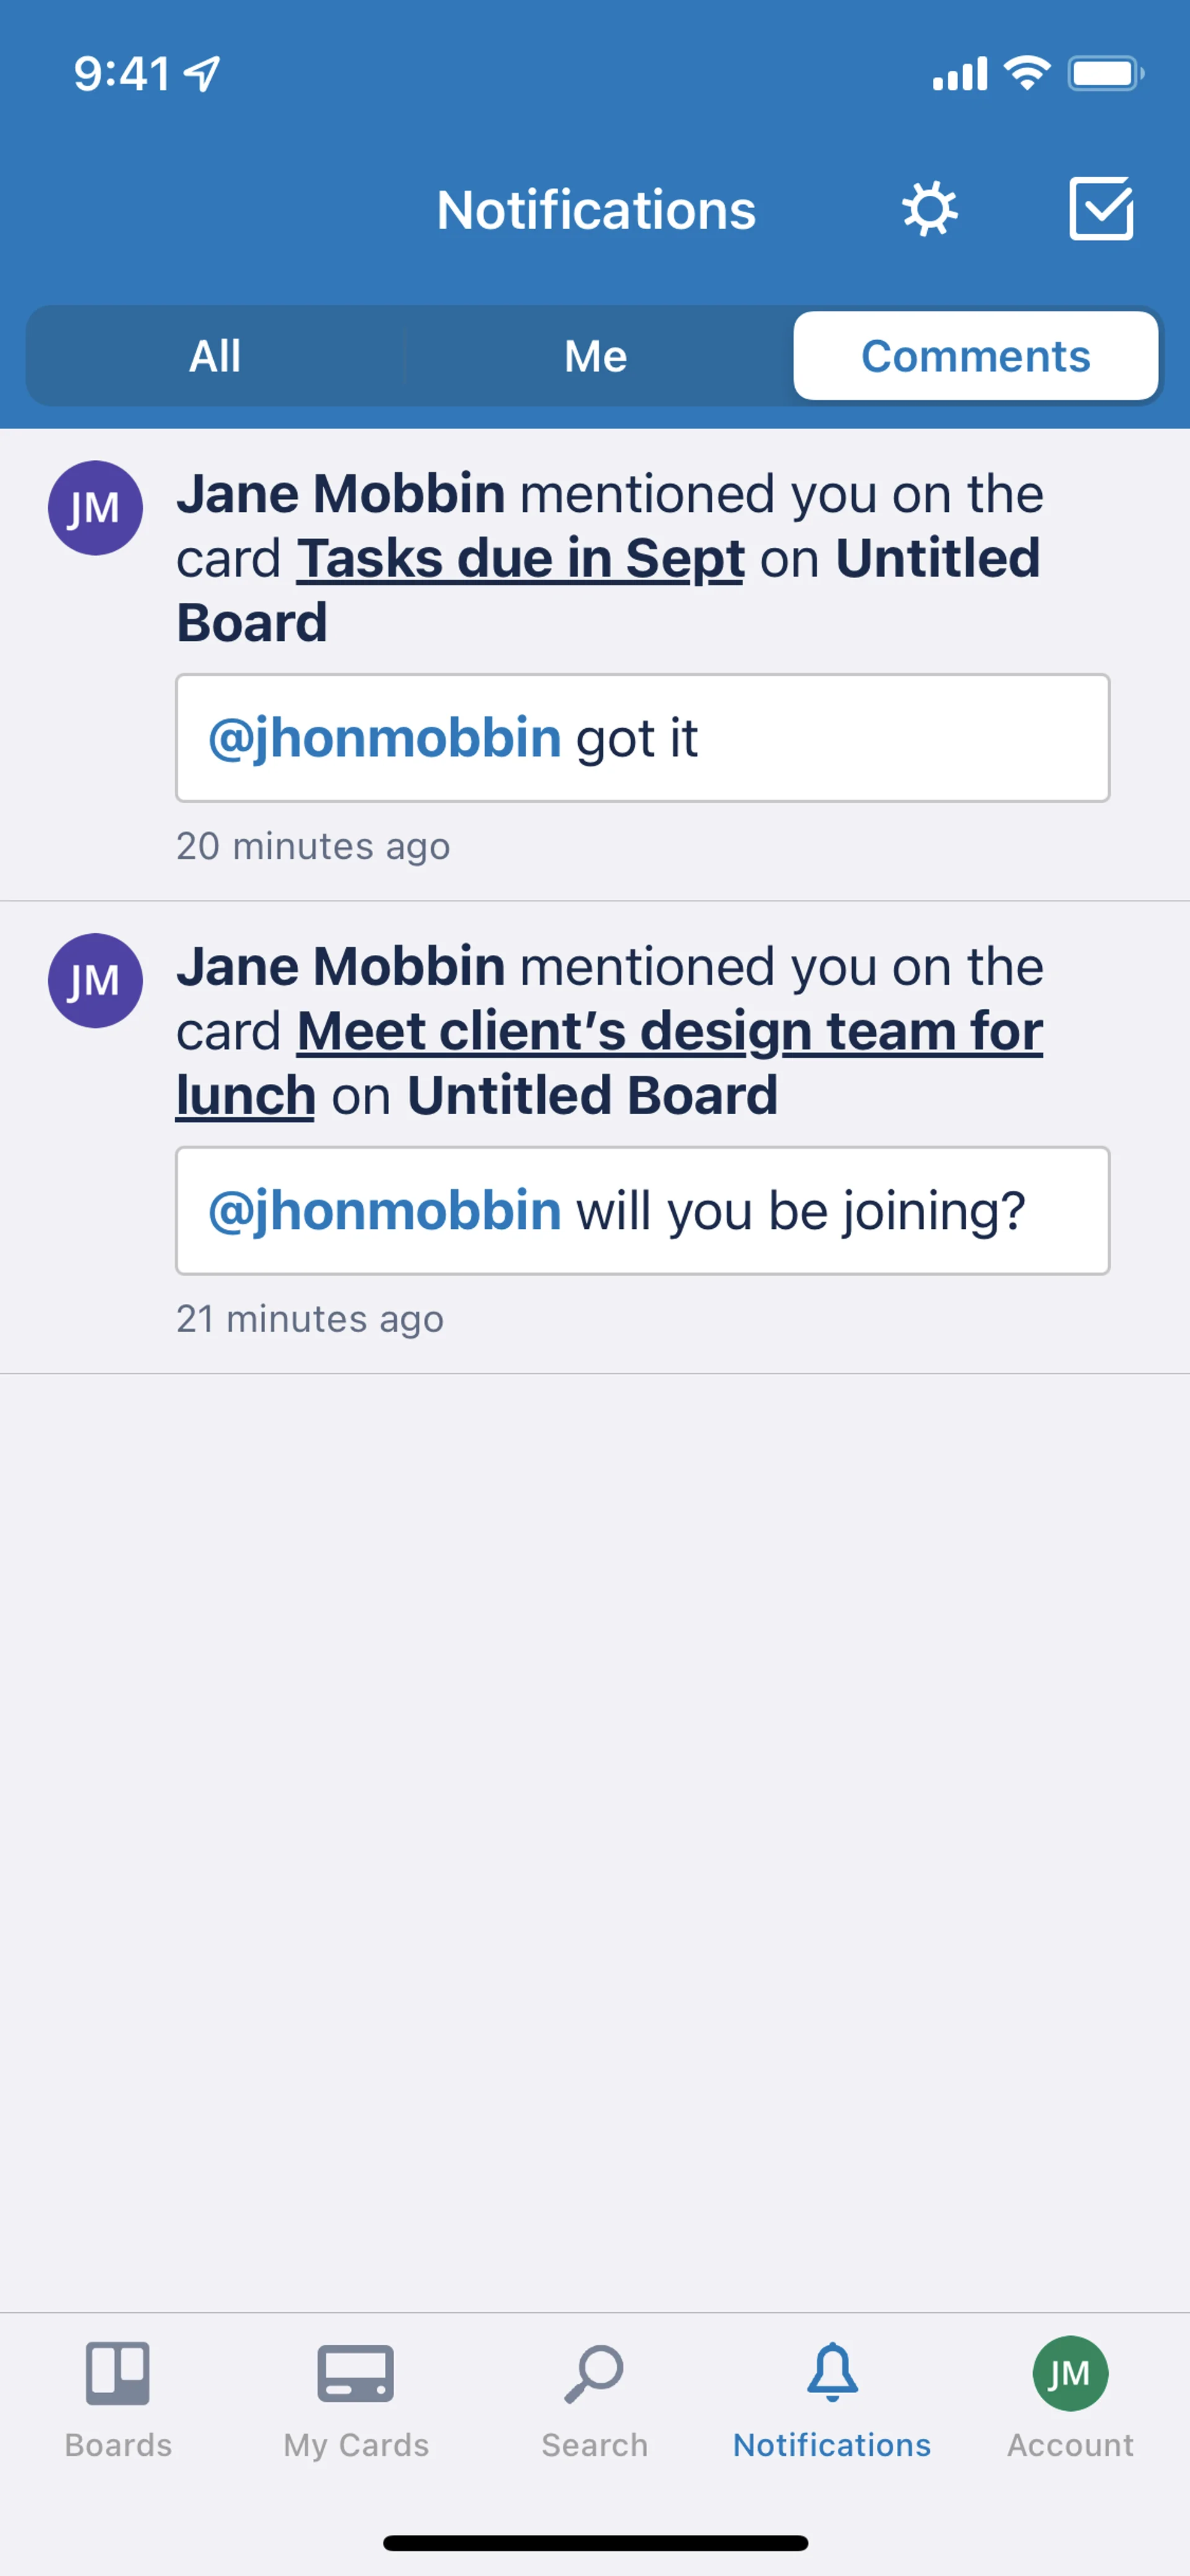Tap the 'will you be joining?' comment box
The image size is (1190, 2576).
[x=643, y=1210]
